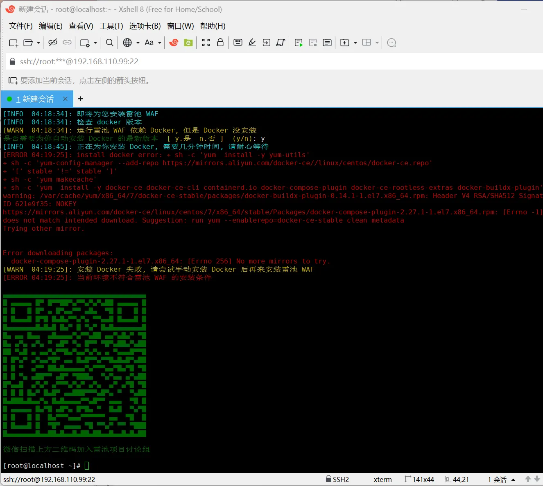
Task: Click the tab layout arrangement icon
Action: (367, 43)
